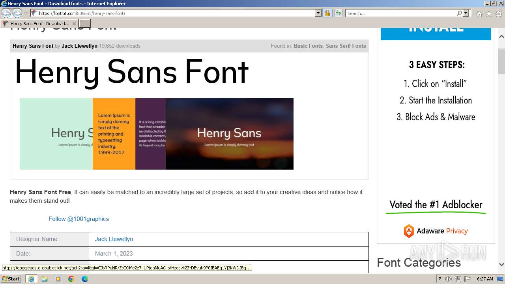Open the recent pages dropdown arrow
Image resolution: width=505 pixels, height=284 pixels.
26,13
